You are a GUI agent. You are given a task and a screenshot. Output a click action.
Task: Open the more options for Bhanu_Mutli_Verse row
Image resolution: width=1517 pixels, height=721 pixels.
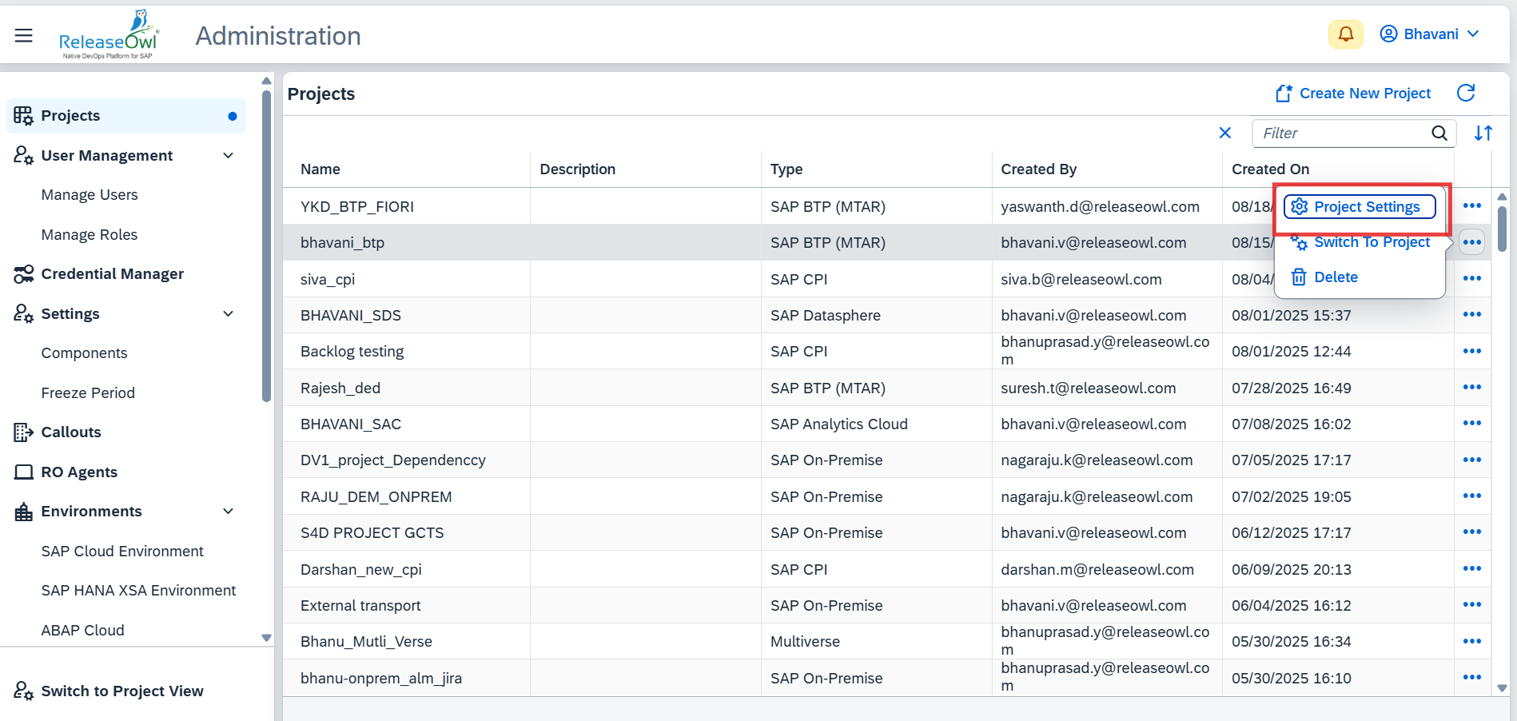[1472, 641]
